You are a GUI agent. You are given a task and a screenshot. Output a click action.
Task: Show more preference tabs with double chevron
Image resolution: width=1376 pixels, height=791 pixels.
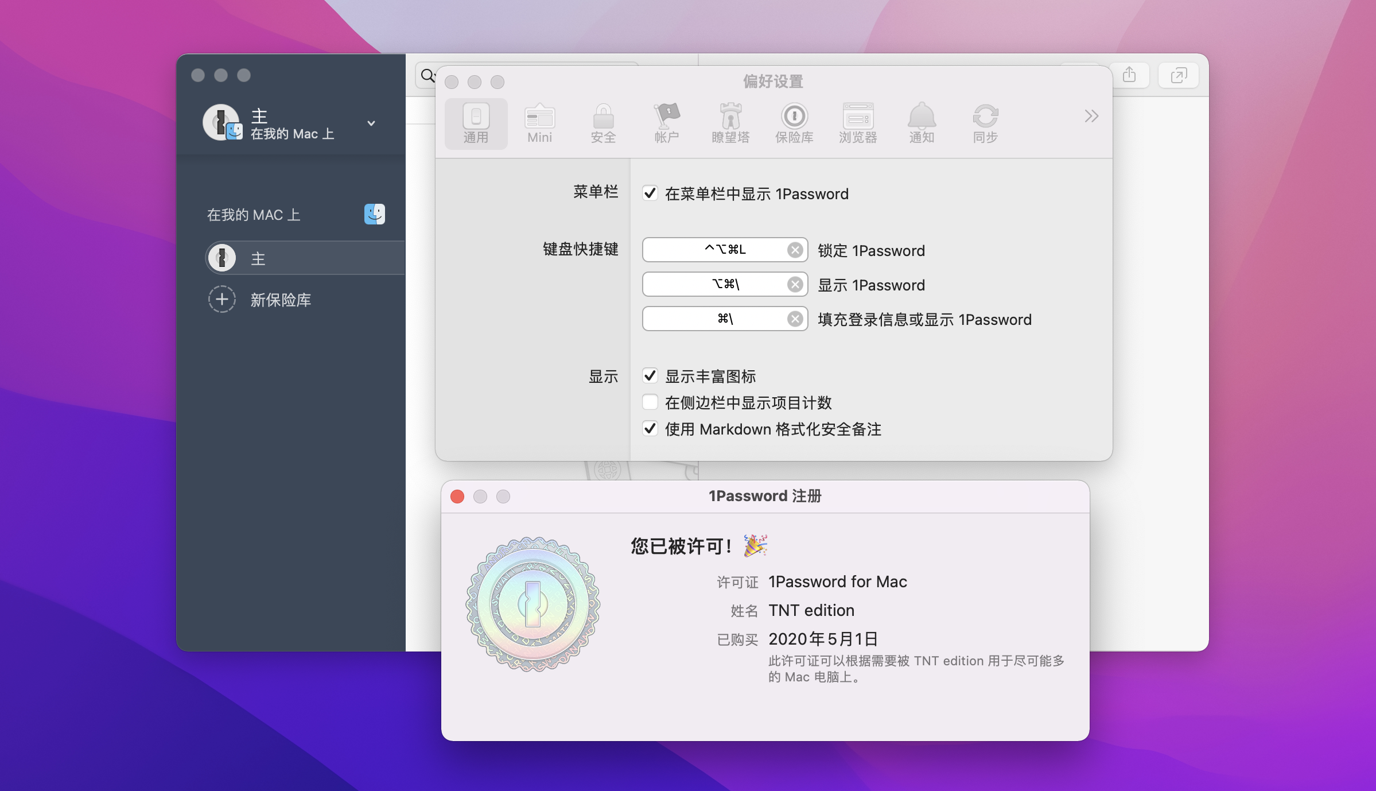(x=1091, y=117)
